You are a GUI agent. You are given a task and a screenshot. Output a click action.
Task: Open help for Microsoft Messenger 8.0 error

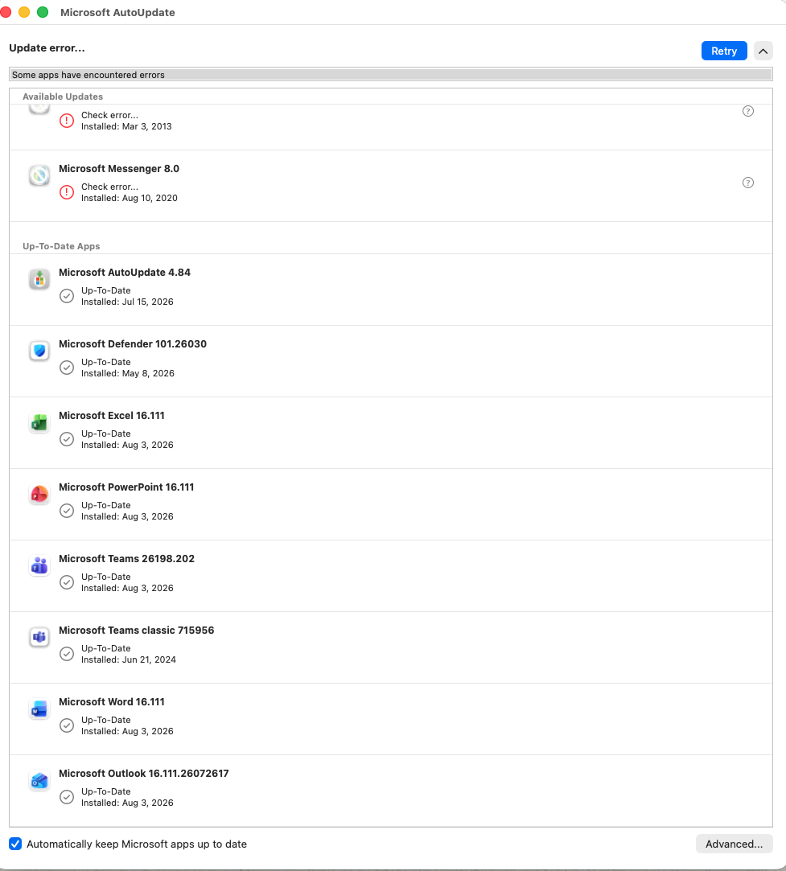(748, 183)
